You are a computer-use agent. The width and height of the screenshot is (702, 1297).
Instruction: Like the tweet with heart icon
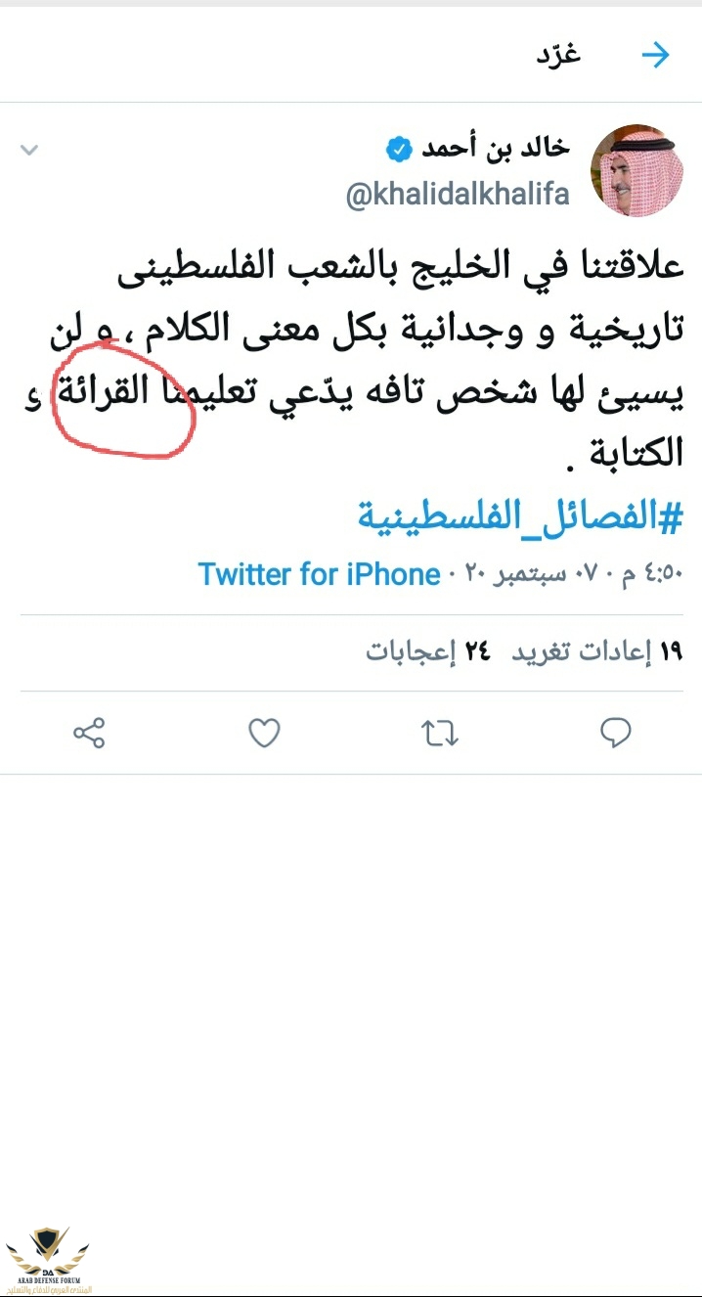(x=265, y=733)
